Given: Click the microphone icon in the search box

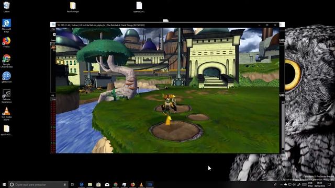Looking at the screenshot, I should coord(65,184).
